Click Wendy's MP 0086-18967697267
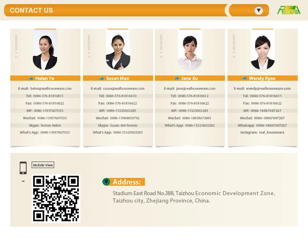This screenshot has width=308, height=239. pyautogui.click(x=266, y=111)
